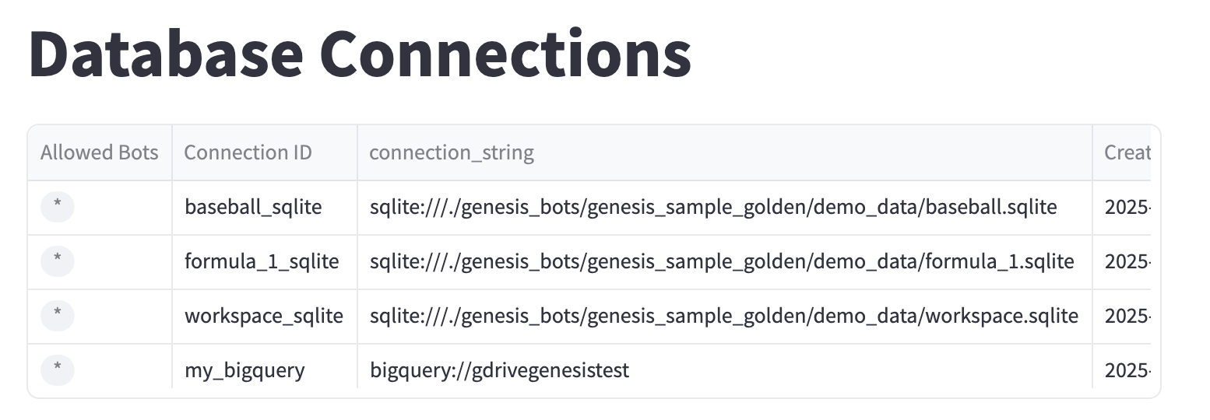This screenshot has height=420, width=1210.
Task: Select the formula_1_sqlite connection ID cell
Action: click(x=261, y=261)
